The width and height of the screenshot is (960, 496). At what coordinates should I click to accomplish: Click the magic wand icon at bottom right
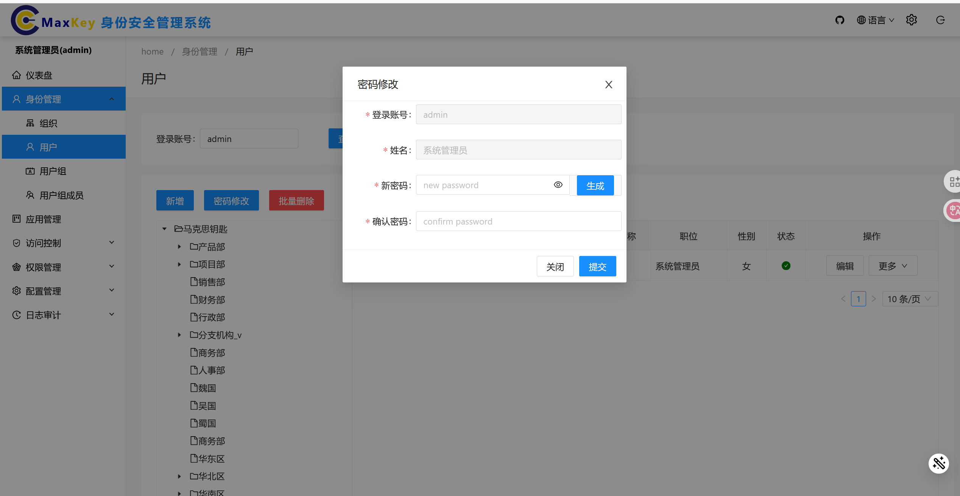tap(938, 463)
